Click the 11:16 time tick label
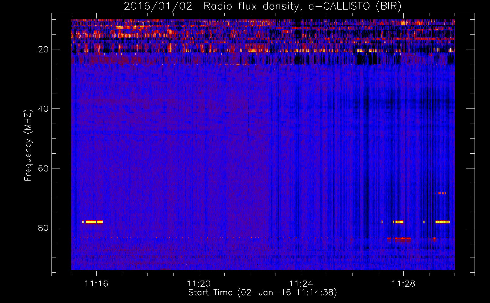The height and width of the screenshot is (303, 490). coord(96,284)
